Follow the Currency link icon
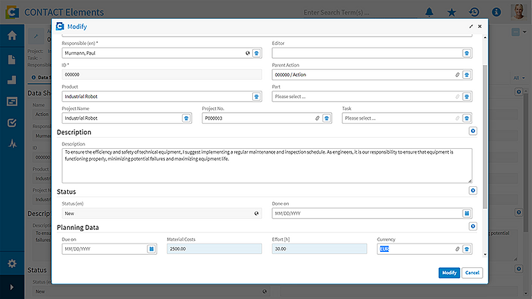Viewport: 532px width, 299px height. (457, 249)
